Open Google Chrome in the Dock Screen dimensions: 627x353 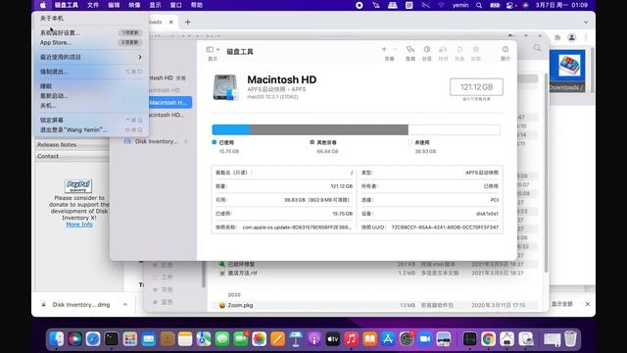488,339
